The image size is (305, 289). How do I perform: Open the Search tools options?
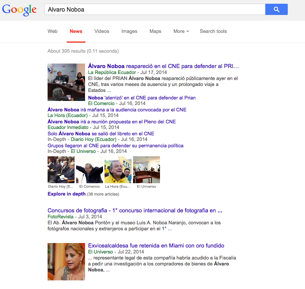coord(213,31)
